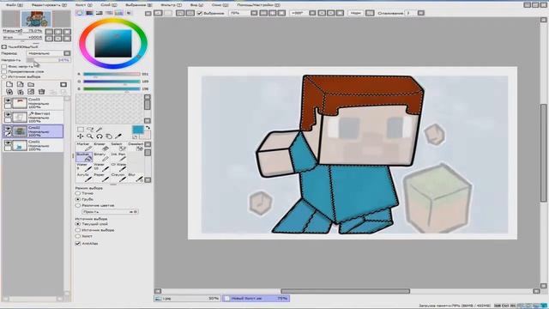Choose the Binary pen tool
This screenshot has height=309, width=549.
pos(101,157)
